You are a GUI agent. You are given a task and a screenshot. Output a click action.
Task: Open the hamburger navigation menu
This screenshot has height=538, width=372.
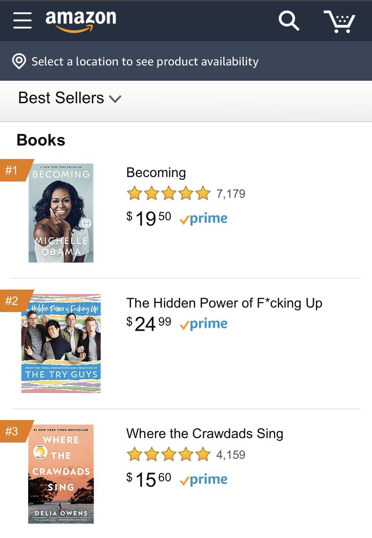[x=22, y=21]
